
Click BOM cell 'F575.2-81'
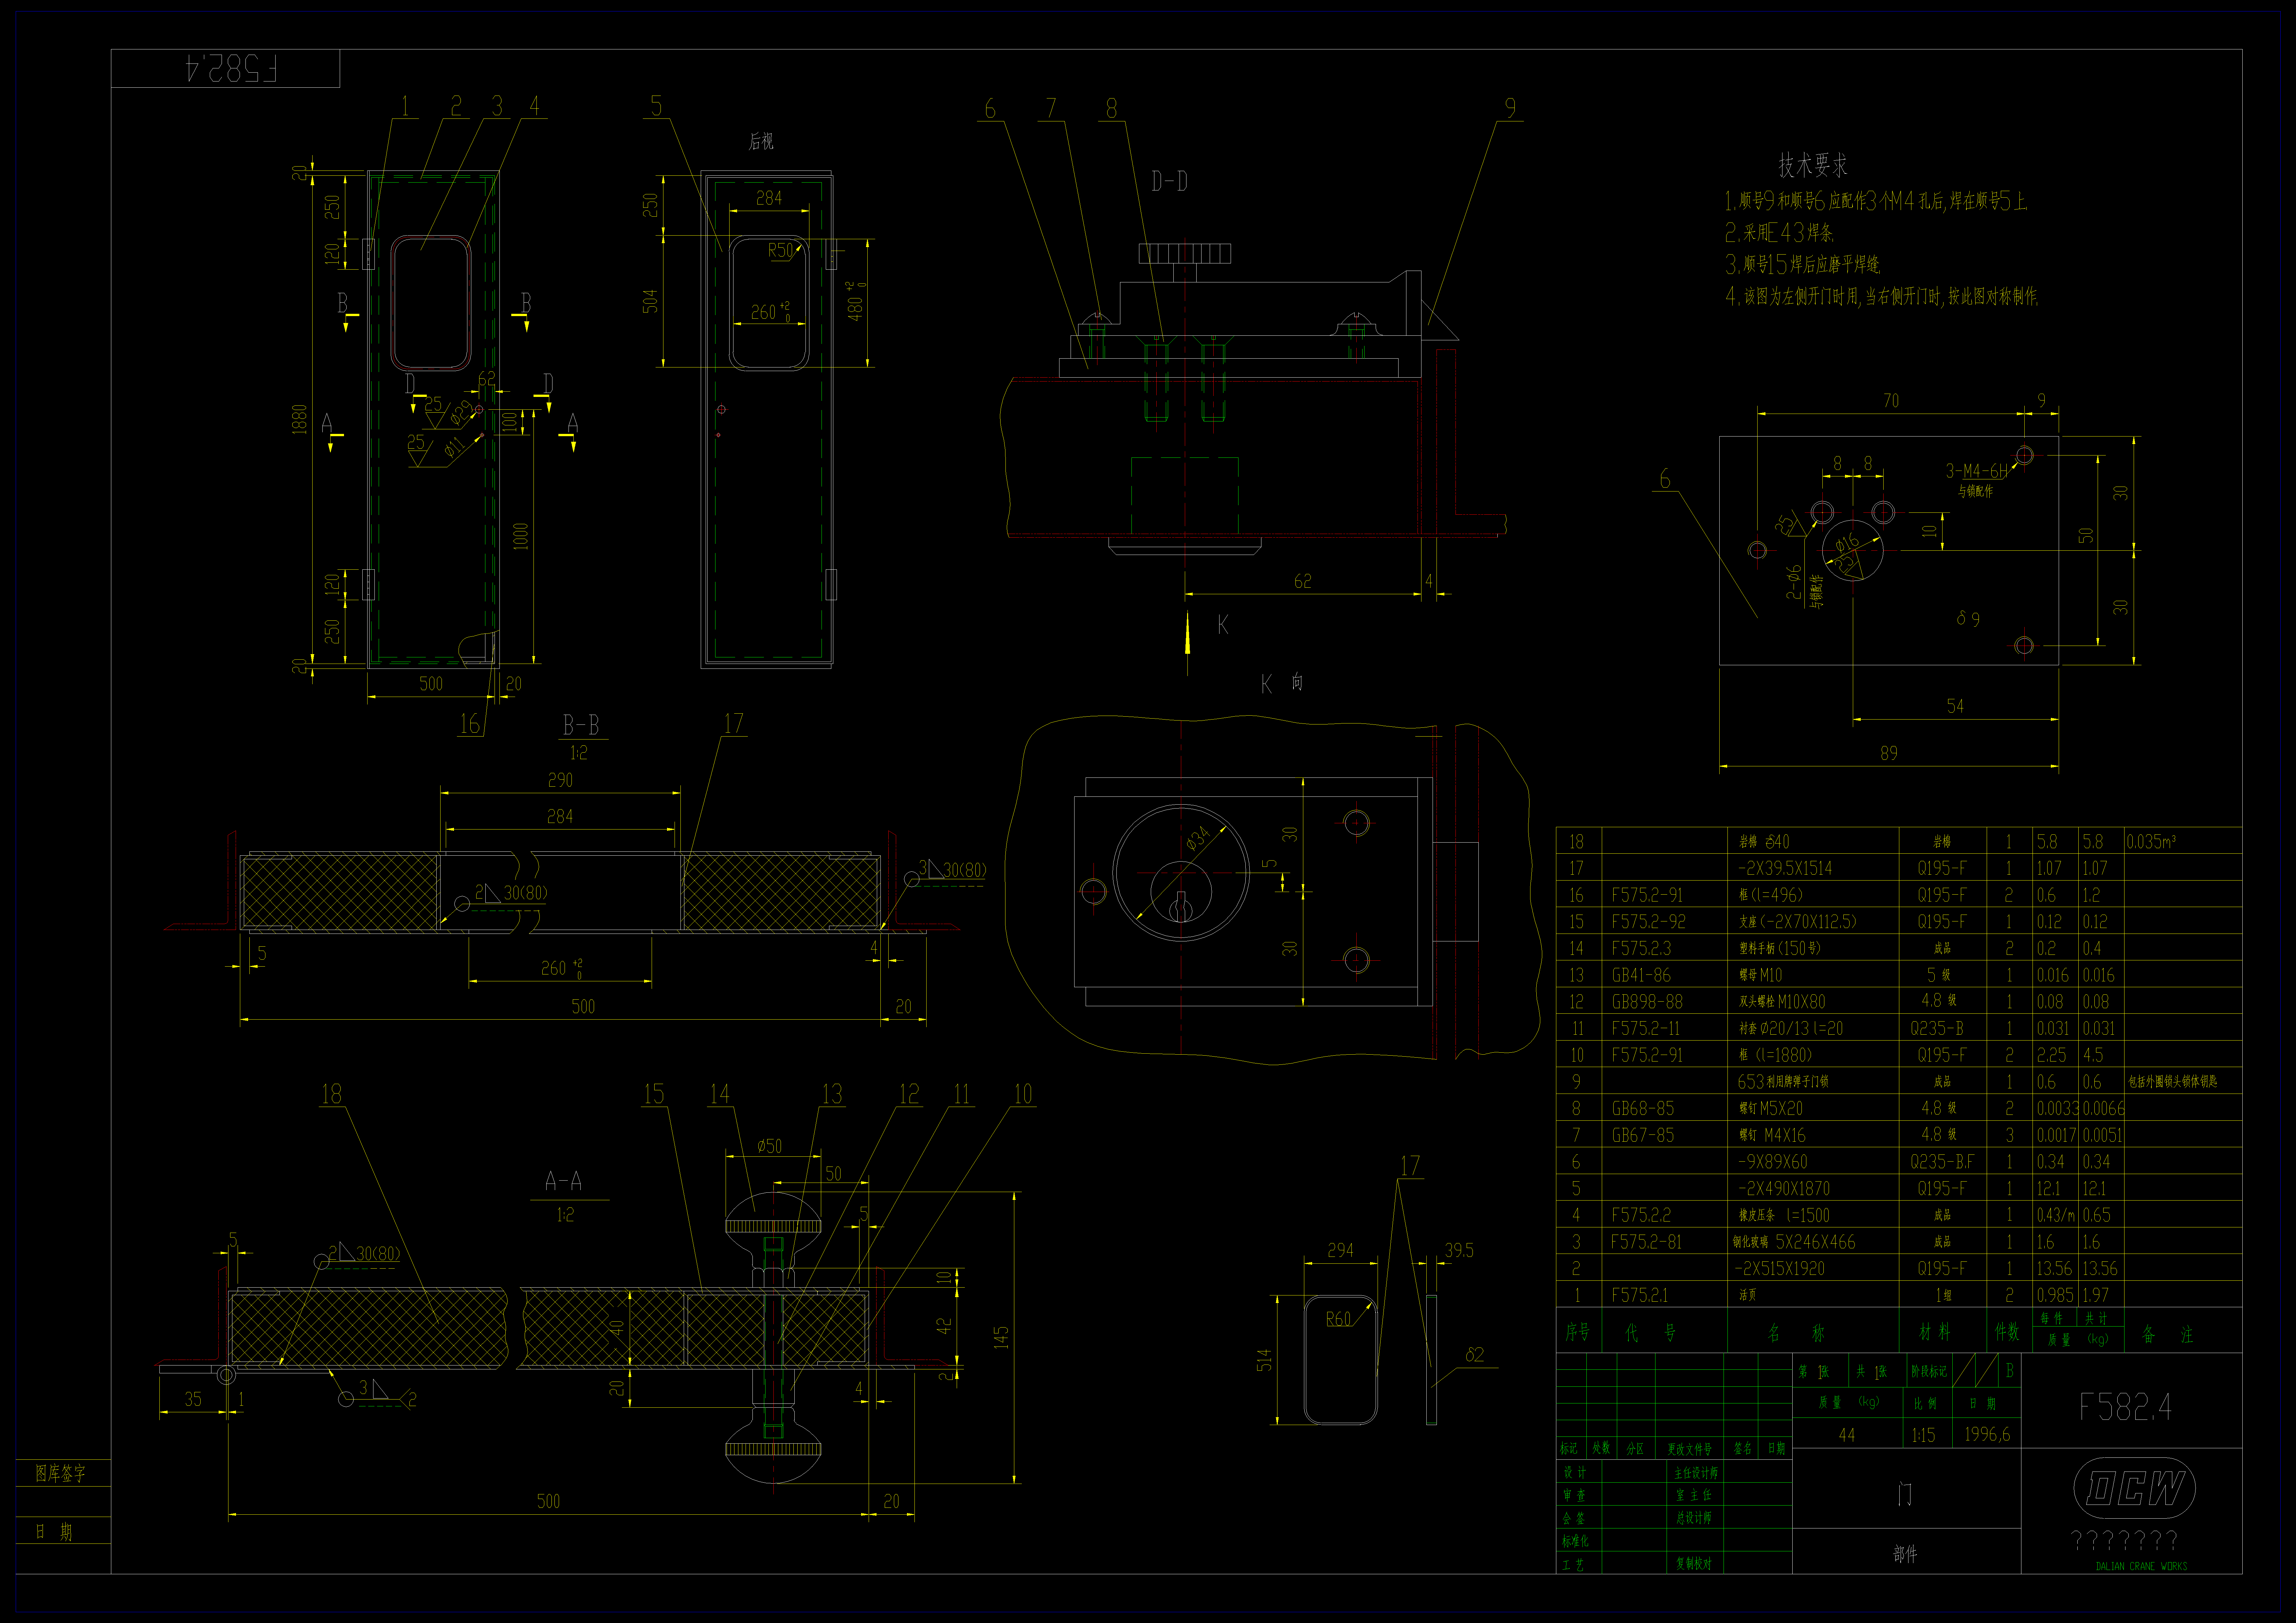coord(1646,1242)
